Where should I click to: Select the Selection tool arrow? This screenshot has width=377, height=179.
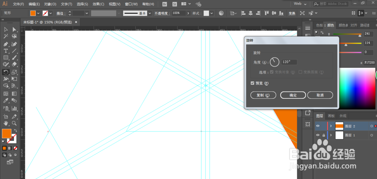[x=6, y=29]
